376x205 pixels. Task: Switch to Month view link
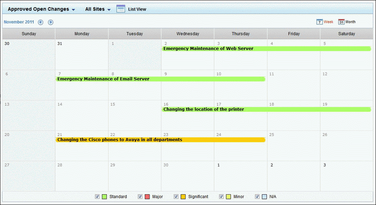350,22
